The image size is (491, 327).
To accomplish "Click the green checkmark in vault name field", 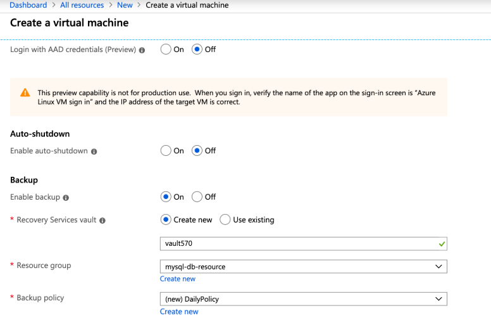I will click(x=442, y=244).
